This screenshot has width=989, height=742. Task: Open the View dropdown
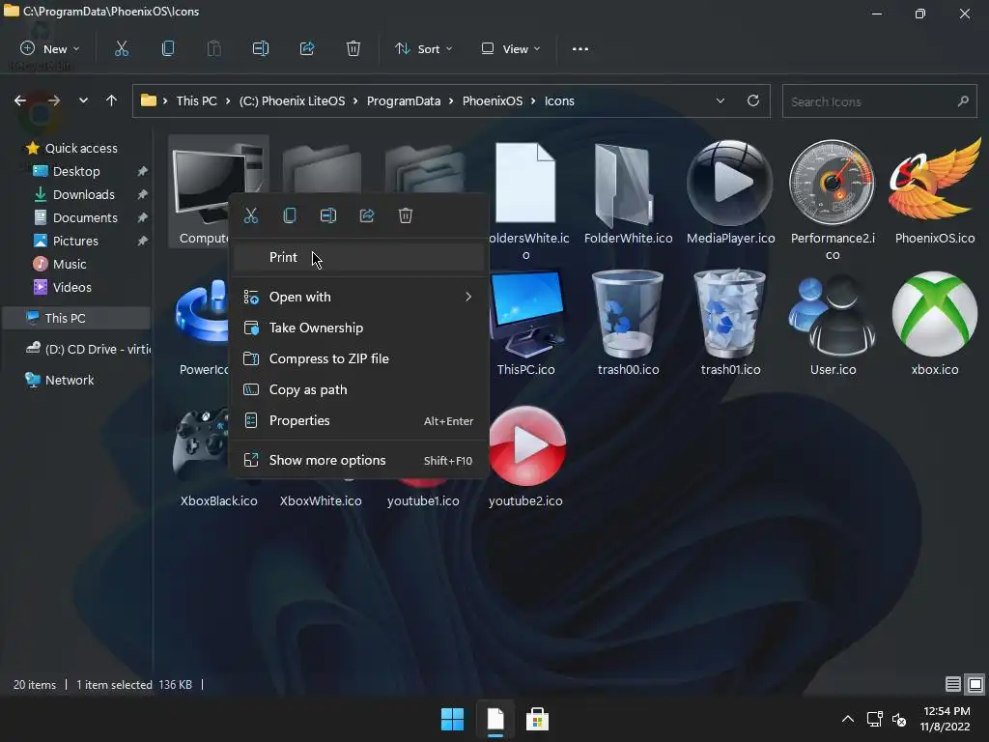pos(511,48)
